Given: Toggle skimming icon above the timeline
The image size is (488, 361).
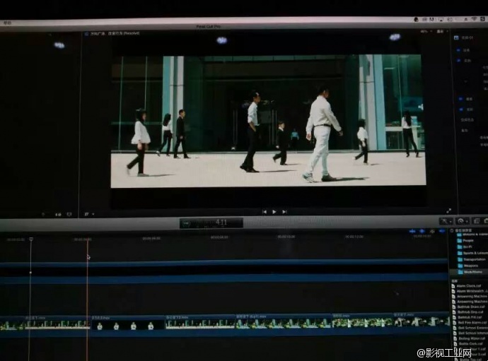Looking at the screenshot, I should click(413, 231).
